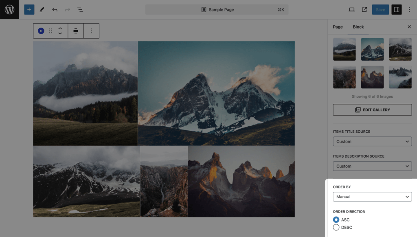Switch to the Block tab
Image resolution: width=417 pixels, height=237 pixels.
pyautogui.click(x=358, y=27)
